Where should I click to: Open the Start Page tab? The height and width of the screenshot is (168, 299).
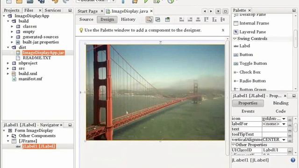[x=87, y=11]
